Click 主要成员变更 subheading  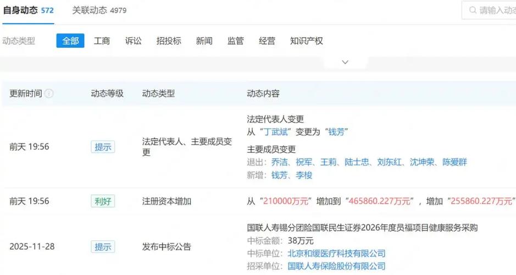[271, 149]
